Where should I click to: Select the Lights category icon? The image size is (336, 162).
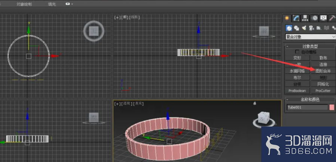click(x=304, y=28)
